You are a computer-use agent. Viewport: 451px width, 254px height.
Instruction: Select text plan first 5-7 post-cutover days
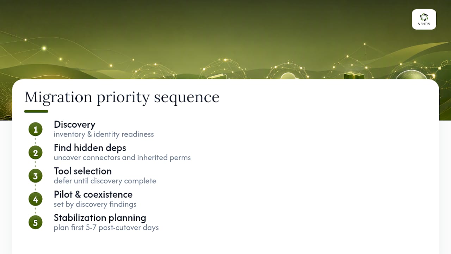coord(106,228)
